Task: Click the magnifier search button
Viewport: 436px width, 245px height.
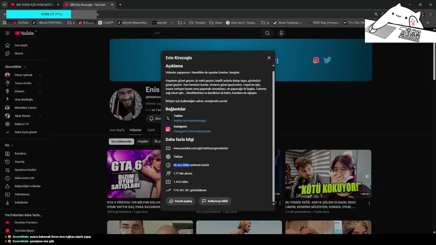Action: (x=267, y=33)
